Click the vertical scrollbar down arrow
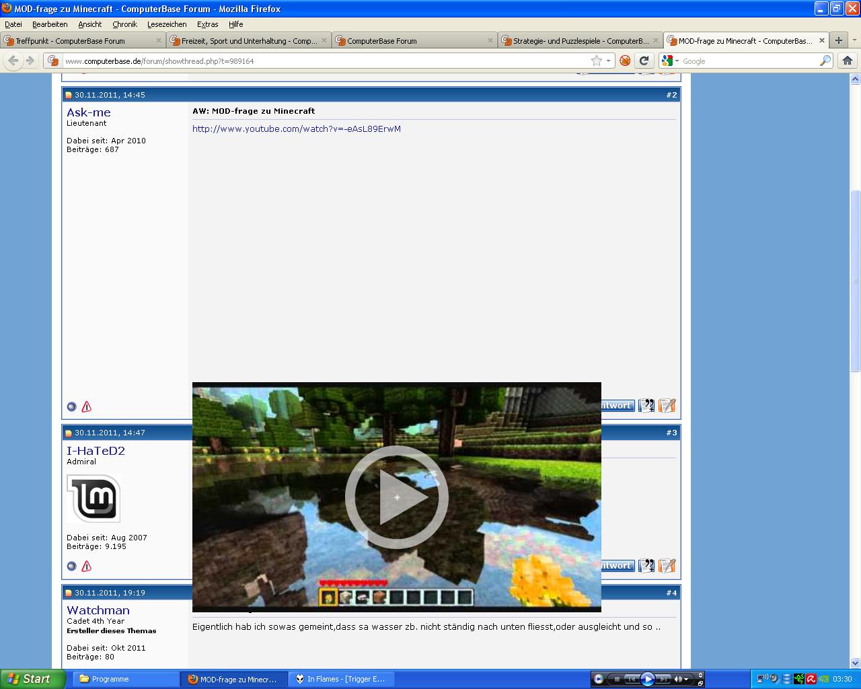Image resolution: width=861 pixels, height=689 pixels. tap(856, 663)
